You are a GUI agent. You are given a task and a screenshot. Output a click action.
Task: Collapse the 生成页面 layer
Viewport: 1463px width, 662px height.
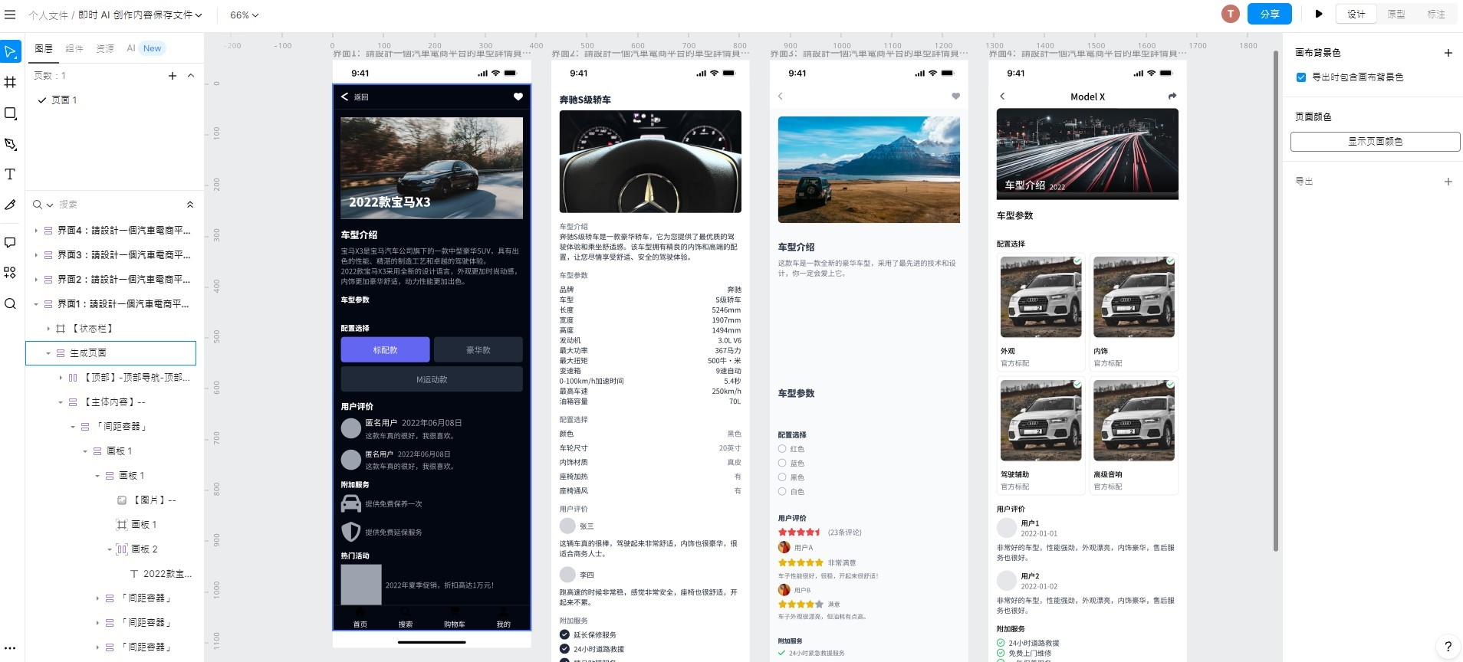[48, 352]
